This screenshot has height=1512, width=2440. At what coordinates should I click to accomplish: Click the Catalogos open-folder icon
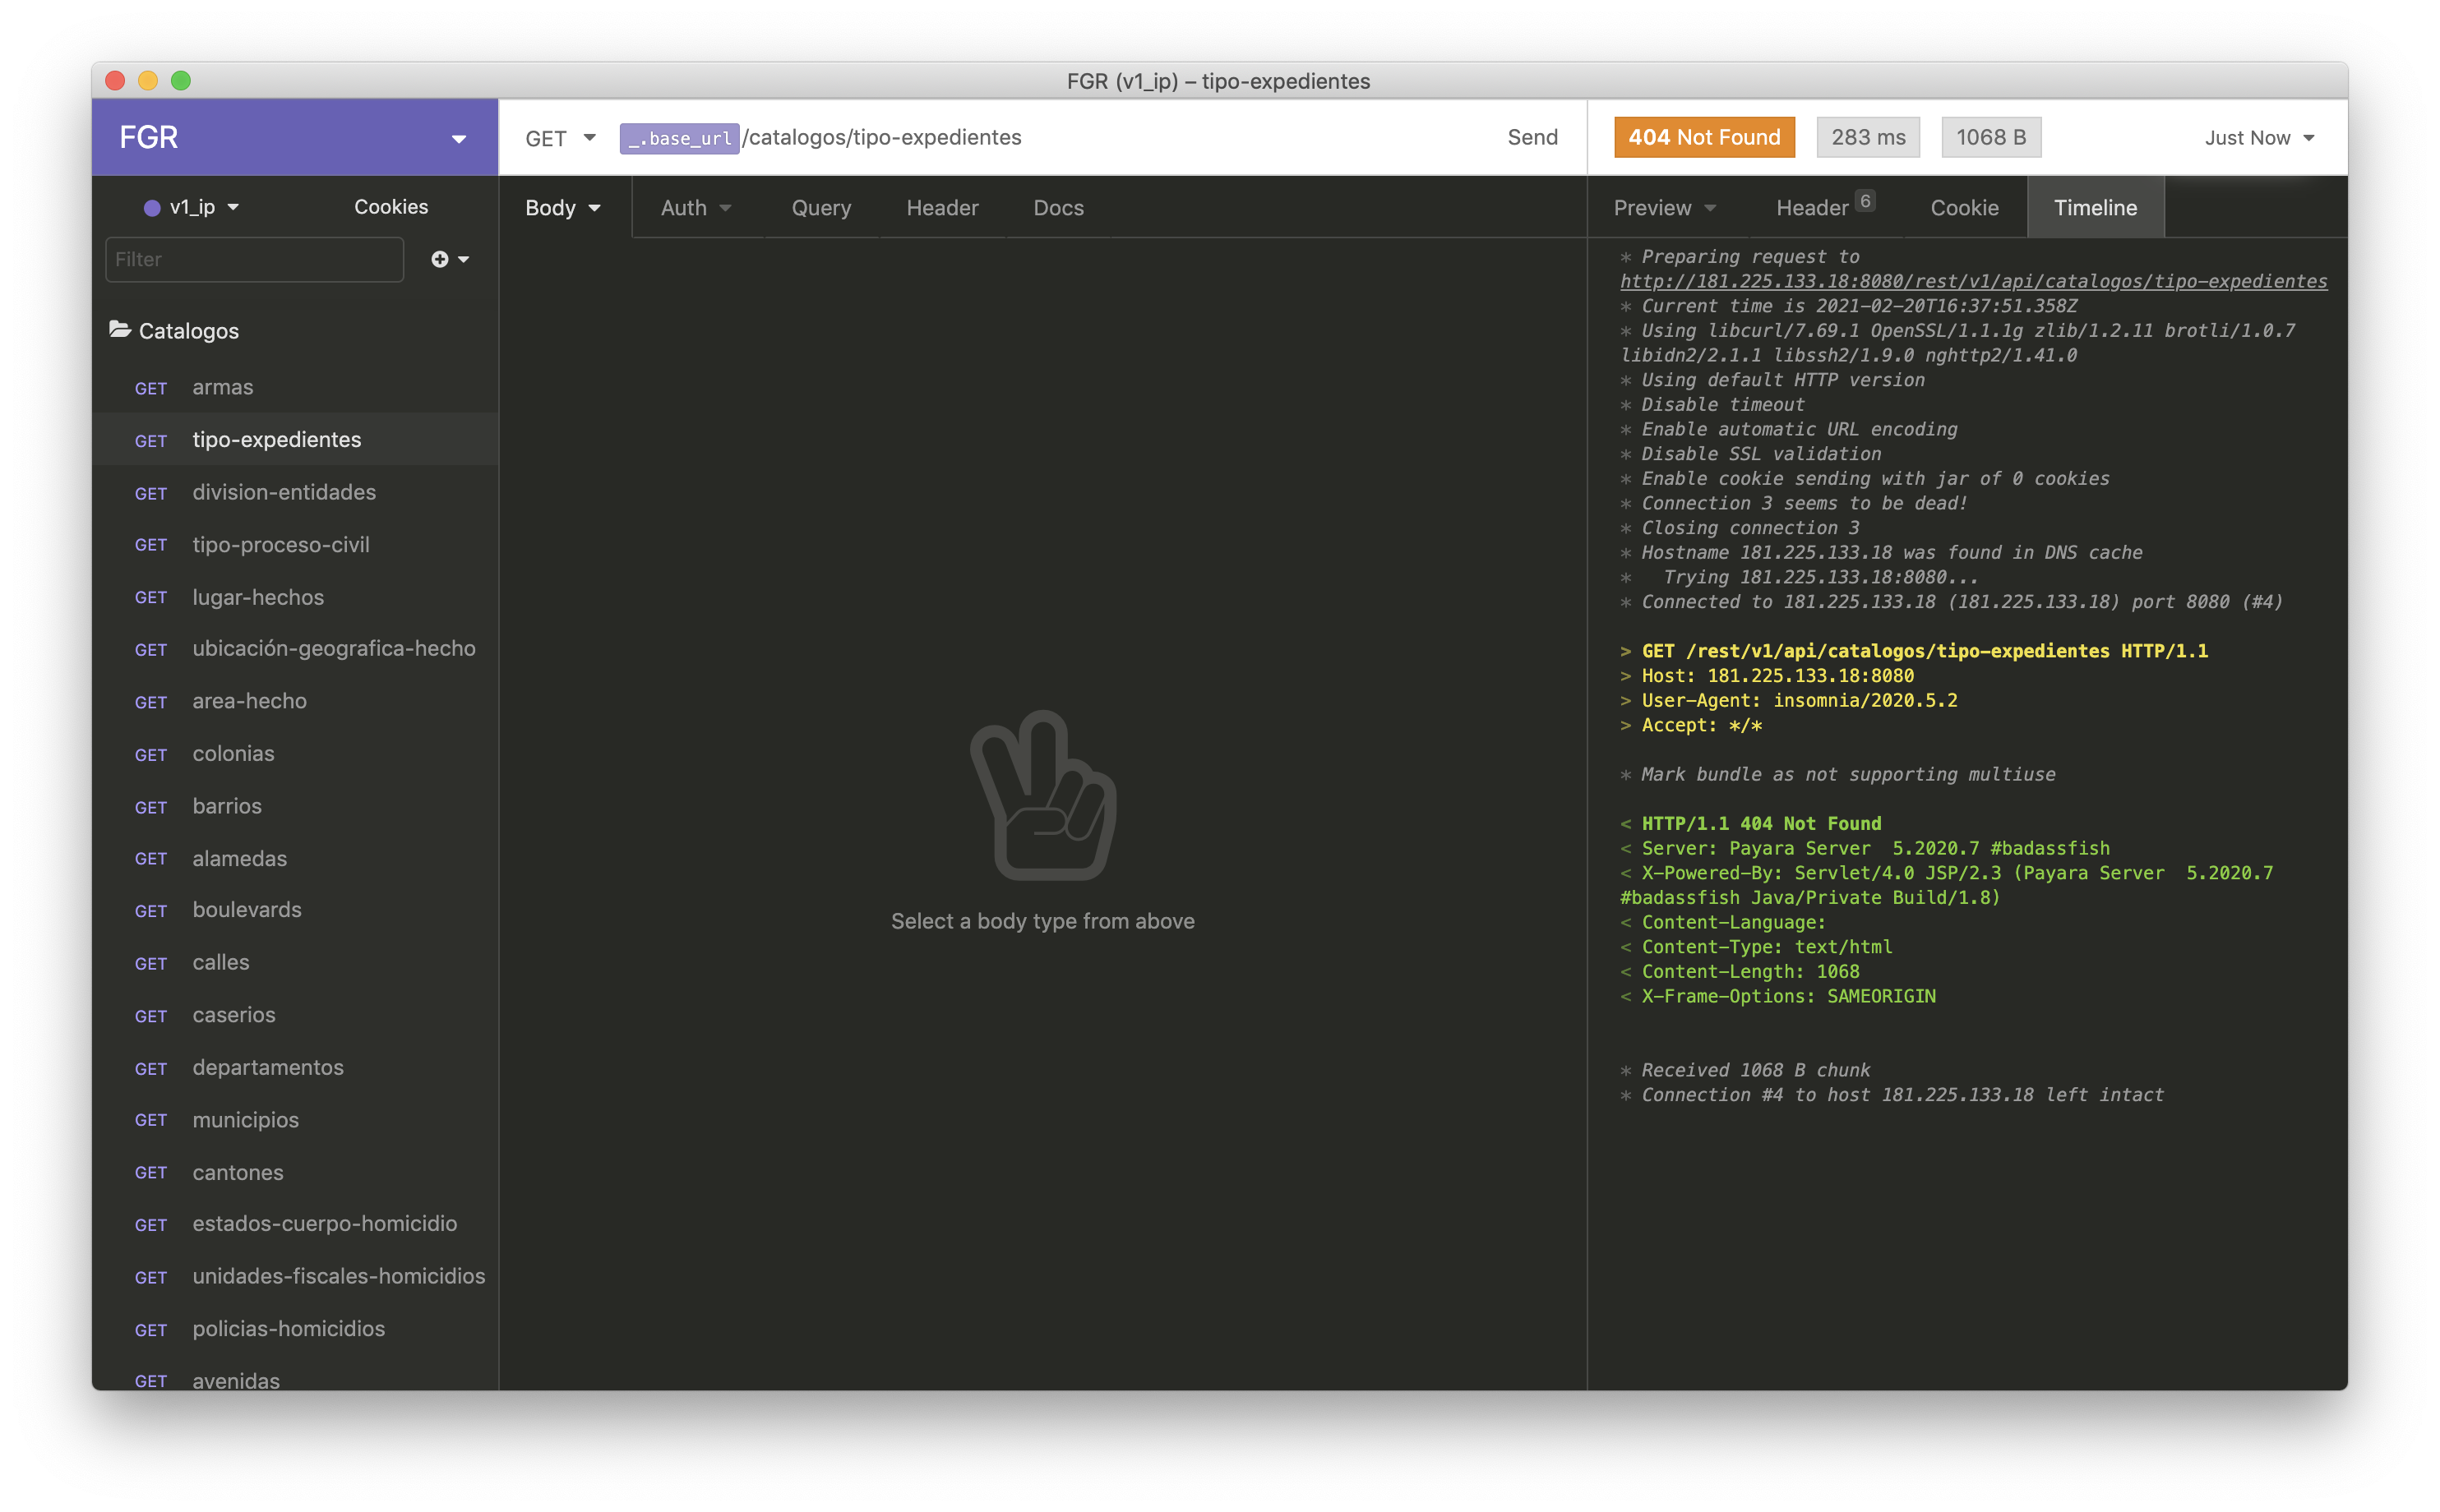click(x=120, y=329)
